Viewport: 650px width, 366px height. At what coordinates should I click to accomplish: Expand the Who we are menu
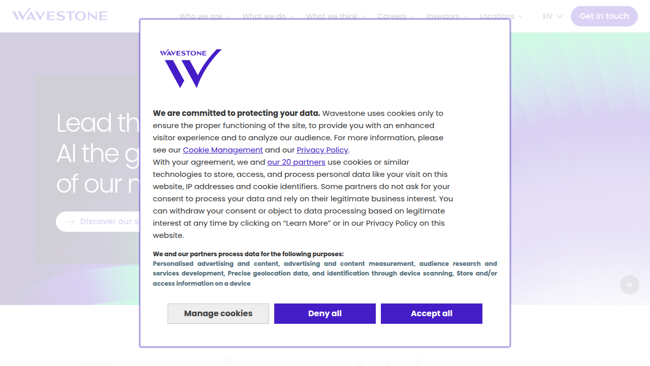pos(205,16)
